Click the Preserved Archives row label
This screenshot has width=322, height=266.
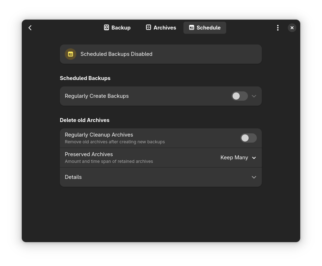pos(89,154)
